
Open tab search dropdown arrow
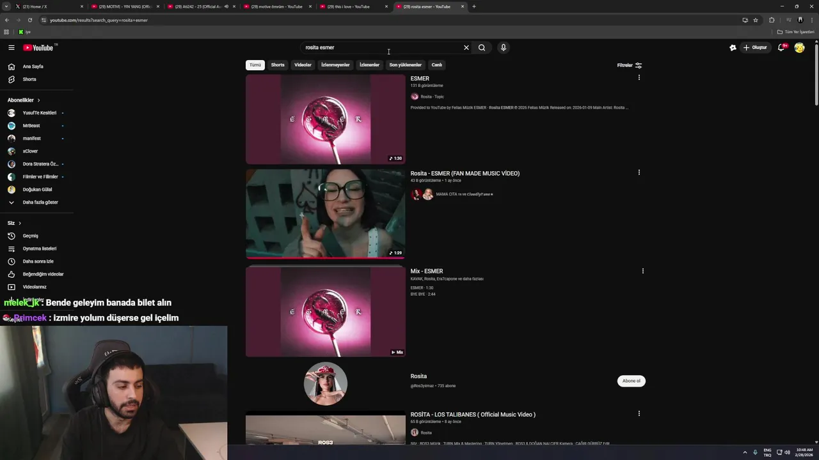pyautogui.click(x=6, y=6)
